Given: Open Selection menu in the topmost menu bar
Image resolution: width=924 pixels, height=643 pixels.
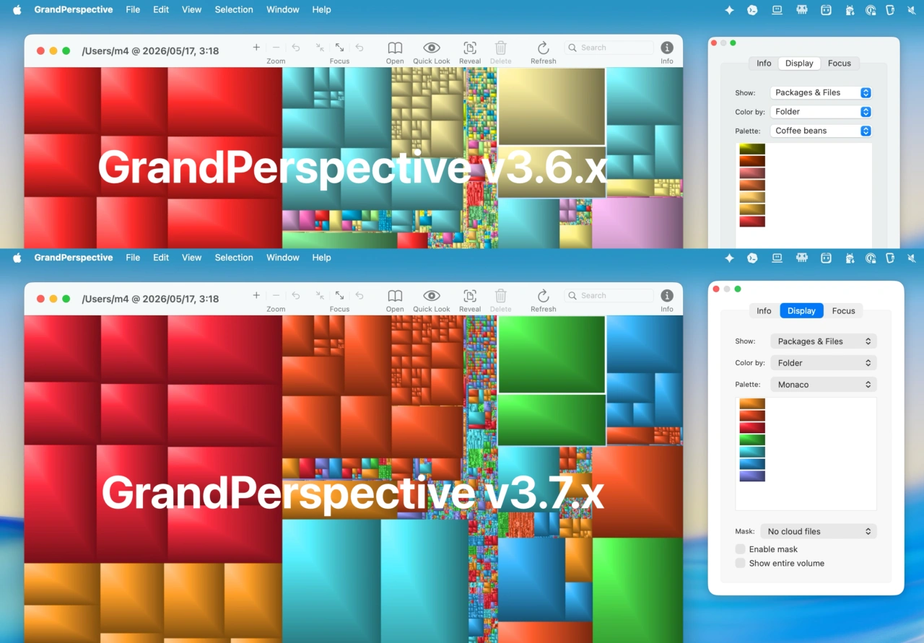Looking at the screenshot, I should coord(234,9).
